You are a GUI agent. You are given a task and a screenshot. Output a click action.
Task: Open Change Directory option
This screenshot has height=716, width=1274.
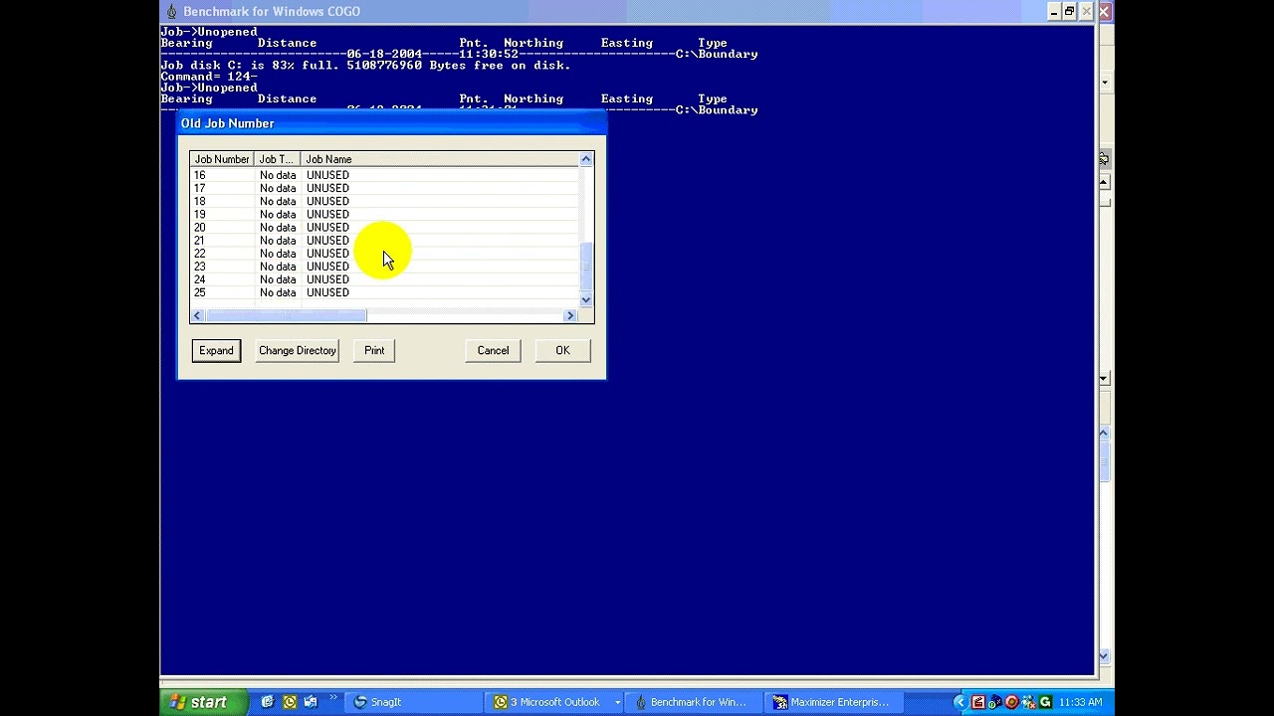click(x=298, y=350)
